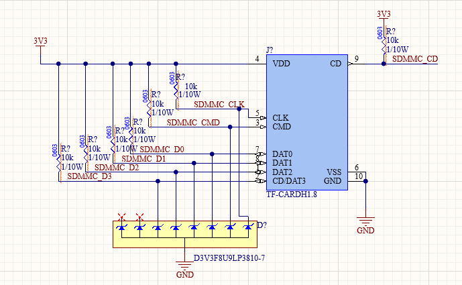Click the GND symbol below the VSS pins
The width and height of the screenshot is (462, 285).
coord(365,223)
